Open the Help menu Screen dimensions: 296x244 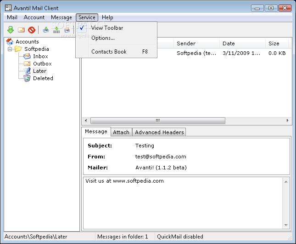tap(107, 17)
